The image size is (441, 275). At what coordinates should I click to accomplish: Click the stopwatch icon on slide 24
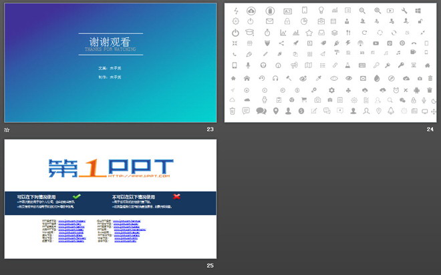[x=267, y=33]
